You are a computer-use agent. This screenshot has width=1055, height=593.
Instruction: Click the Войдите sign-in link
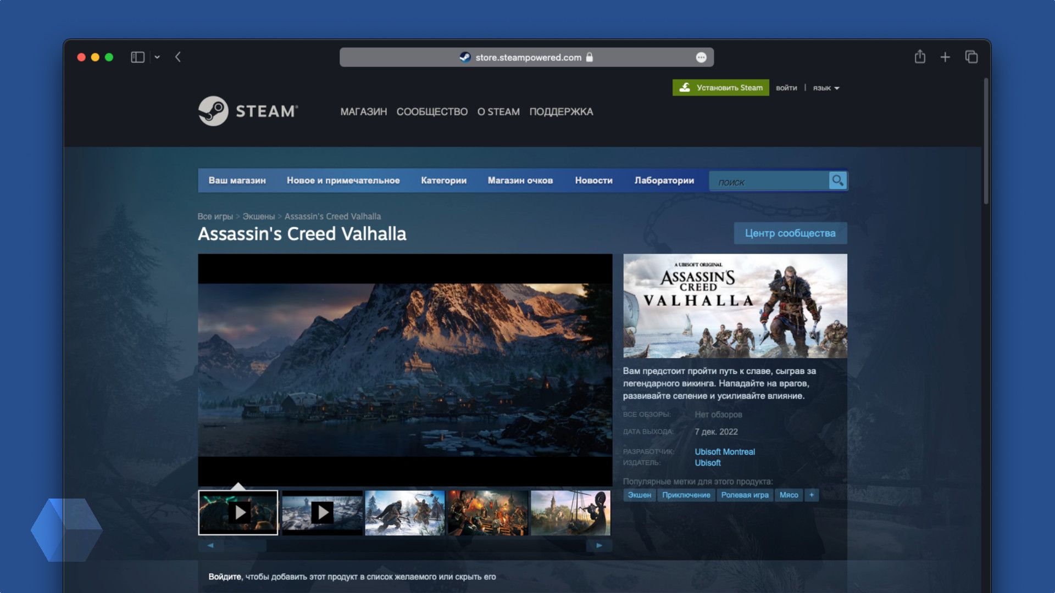225,577
